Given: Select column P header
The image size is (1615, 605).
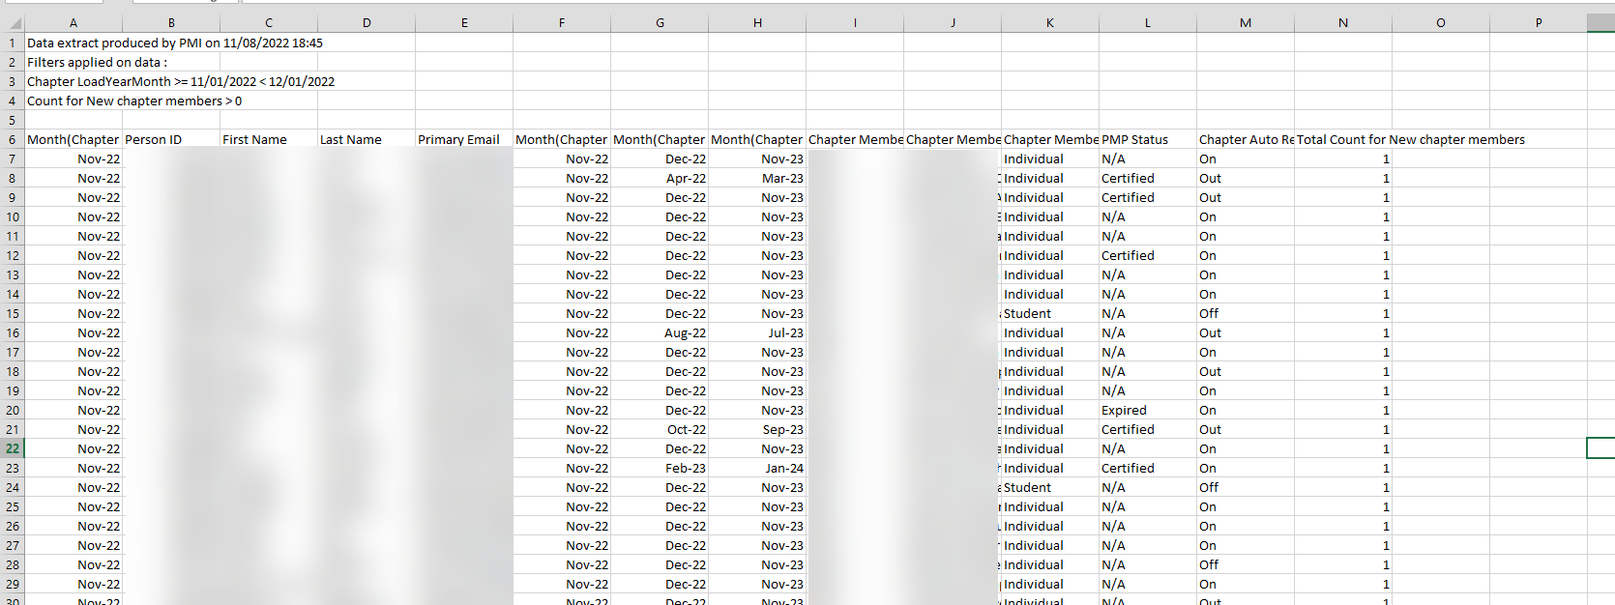Looking at the screenshot, I should tap(1539, 23).
